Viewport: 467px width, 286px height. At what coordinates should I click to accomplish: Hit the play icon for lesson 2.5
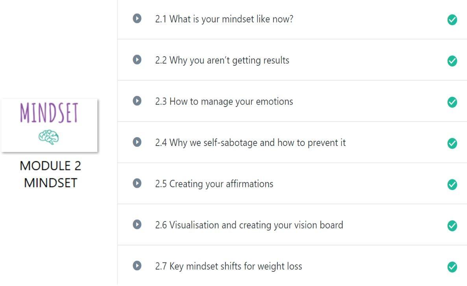[x=137, y=183]
